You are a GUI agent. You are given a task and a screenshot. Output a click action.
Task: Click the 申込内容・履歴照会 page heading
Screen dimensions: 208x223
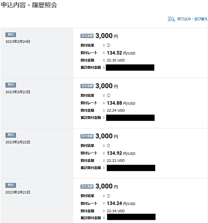tap(29, 5)
